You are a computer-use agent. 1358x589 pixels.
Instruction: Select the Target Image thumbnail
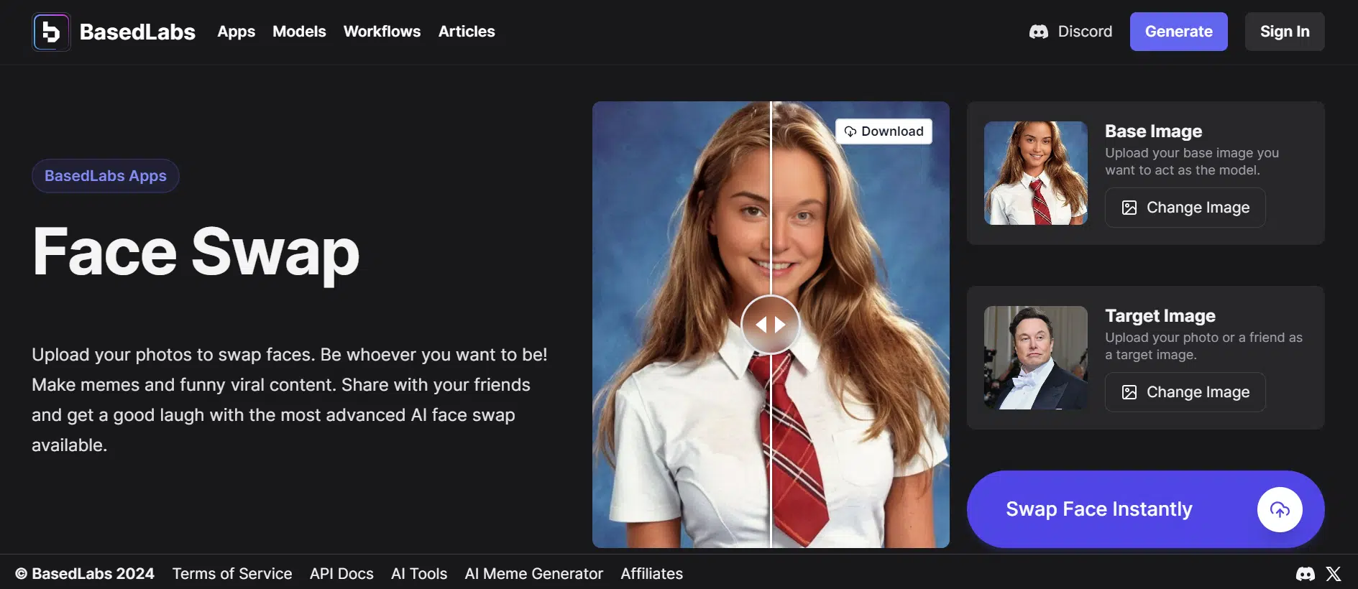click(1035, 358)
